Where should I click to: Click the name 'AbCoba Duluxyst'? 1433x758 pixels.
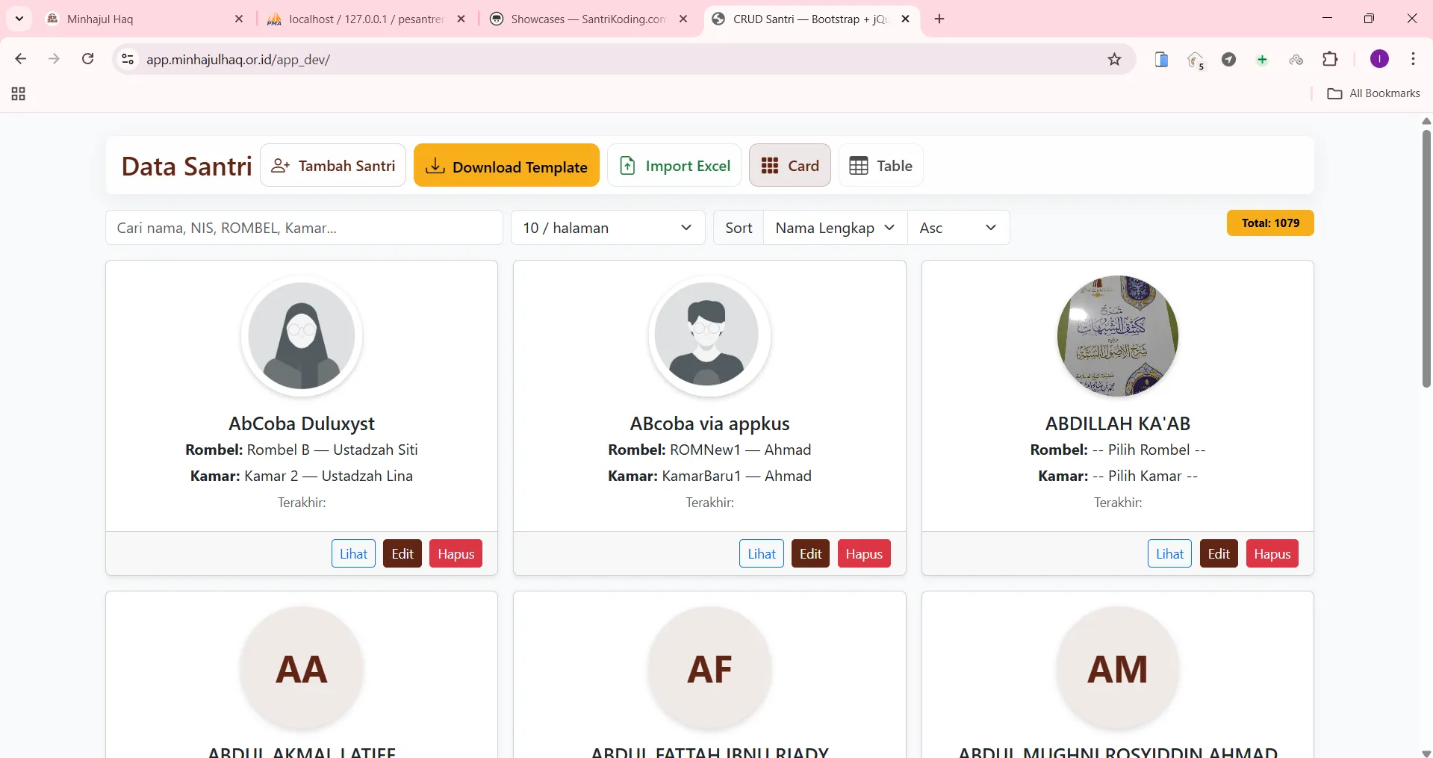point(302,423)
